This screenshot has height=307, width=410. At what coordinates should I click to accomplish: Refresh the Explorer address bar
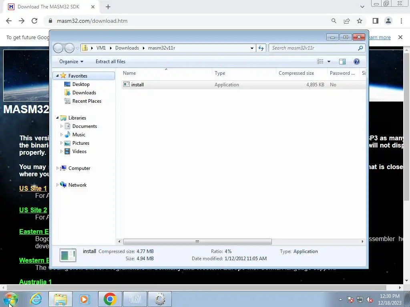(261, 48)
